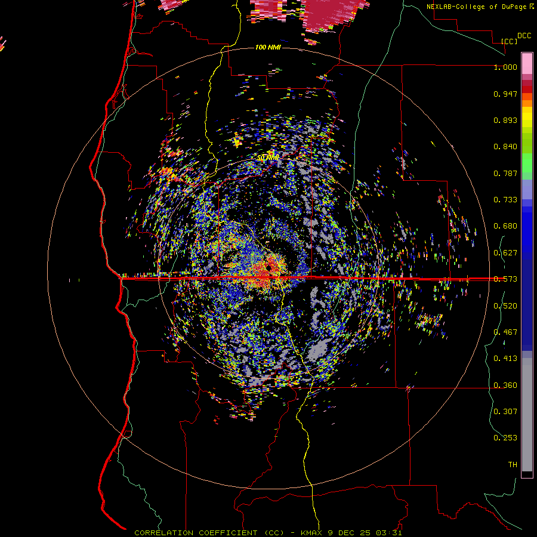Screen dimensions: 537x537
Task: Click the 0.680 color scale value
Action: click(505, 226)
